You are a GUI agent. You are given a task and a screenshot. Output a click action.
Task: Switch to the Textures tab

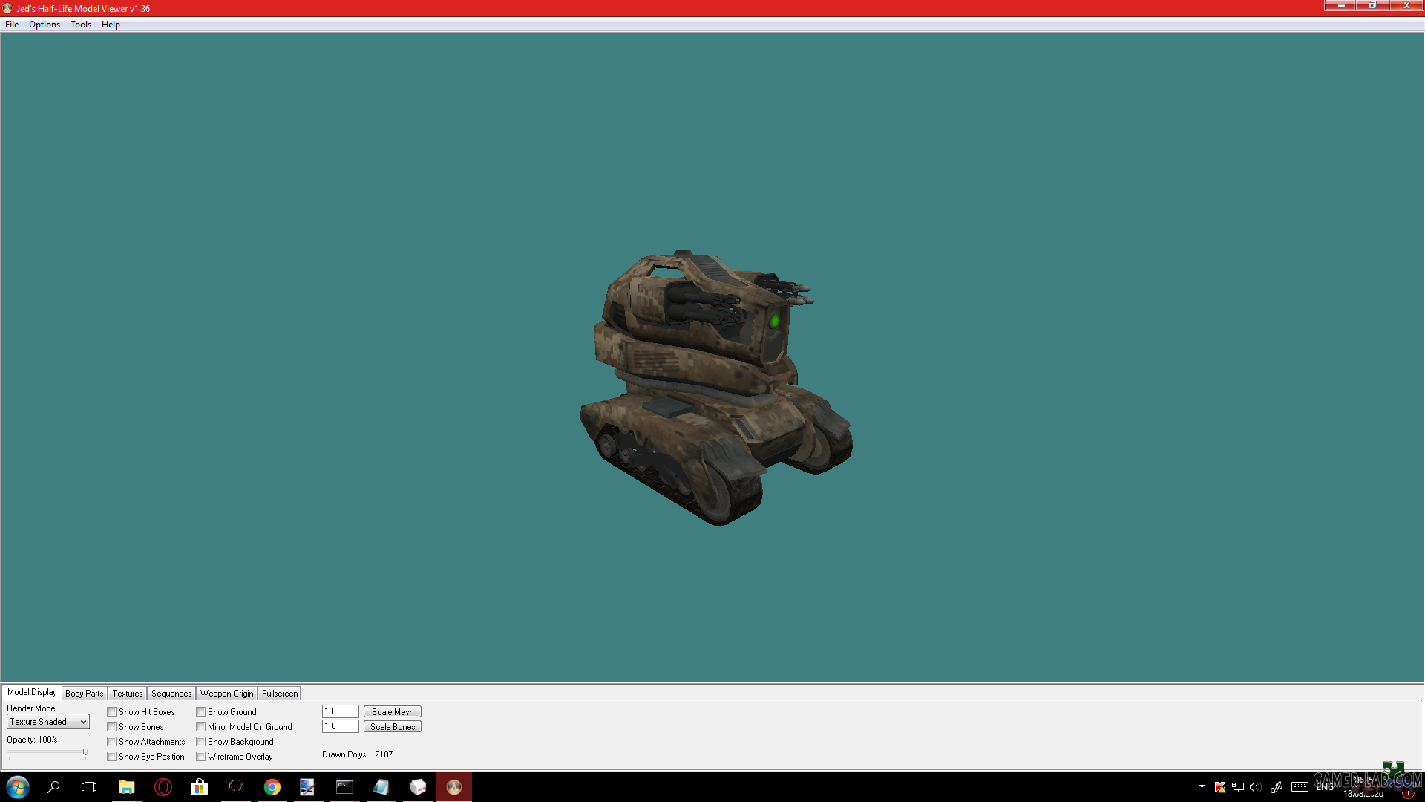tap(128, 694)
